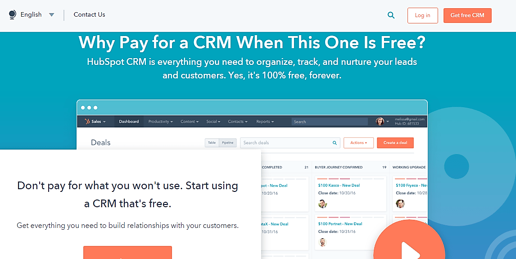Switch to Pipeline view toggle
This screenshot has width=516, height=259.
[x=227, y=143]
